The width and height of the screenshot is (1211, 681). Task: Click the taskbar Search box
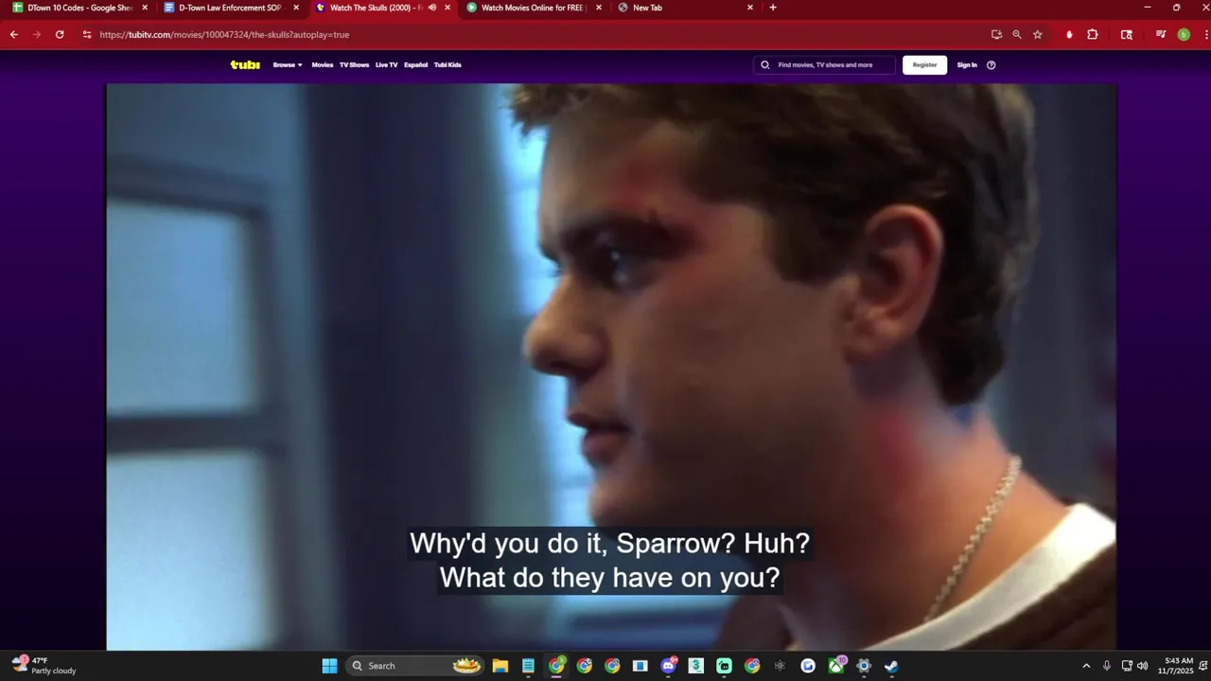coord(414,666)
